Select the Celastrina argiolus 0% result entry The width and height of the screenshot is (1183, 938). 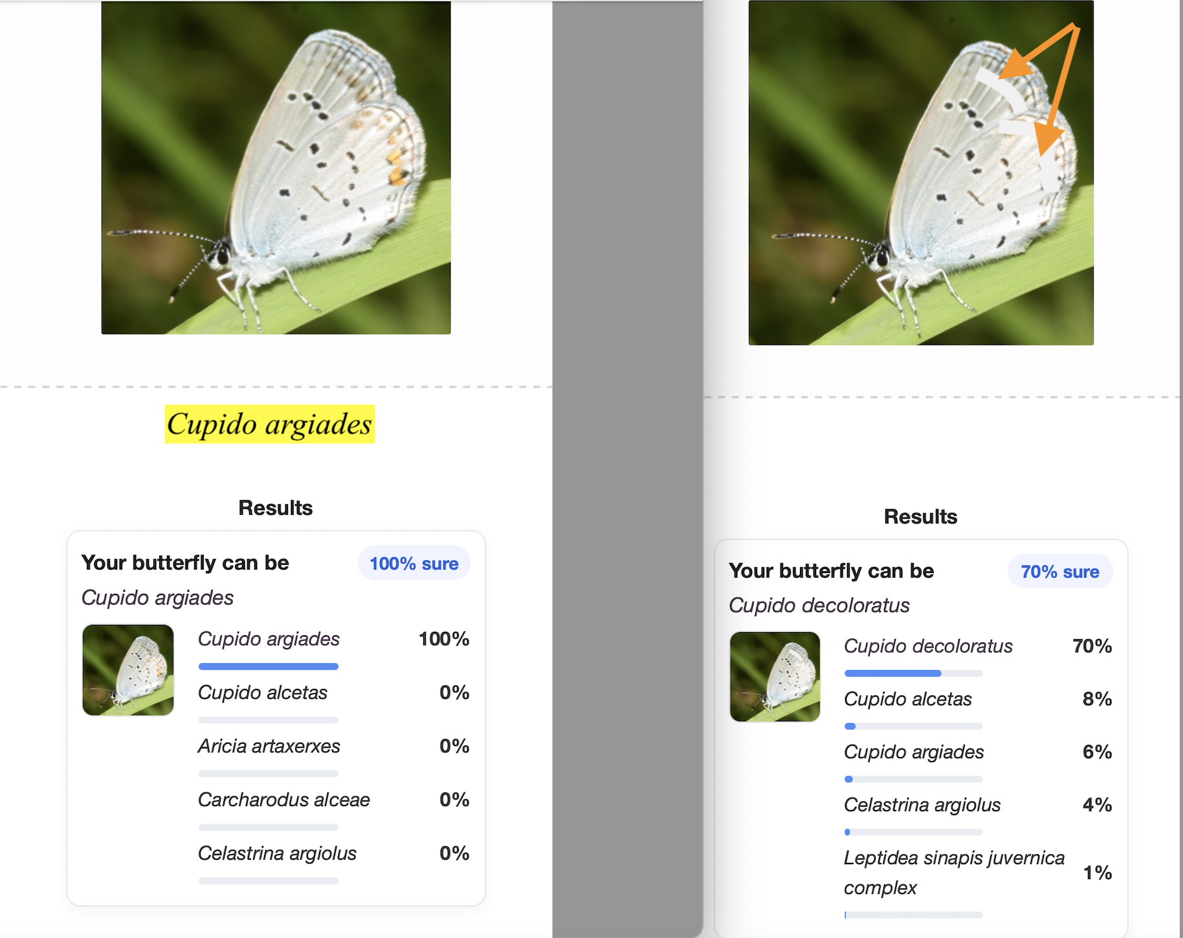tap(277, 854)
